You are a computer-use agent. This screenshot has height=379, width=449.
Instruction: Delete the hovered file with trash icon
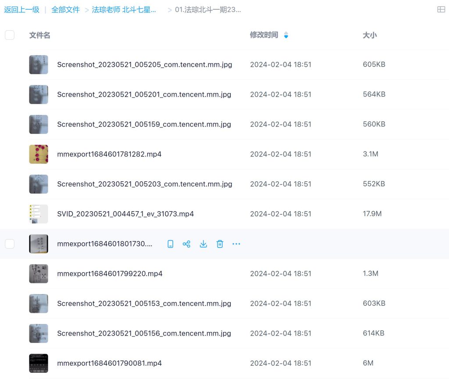[220, 244]
